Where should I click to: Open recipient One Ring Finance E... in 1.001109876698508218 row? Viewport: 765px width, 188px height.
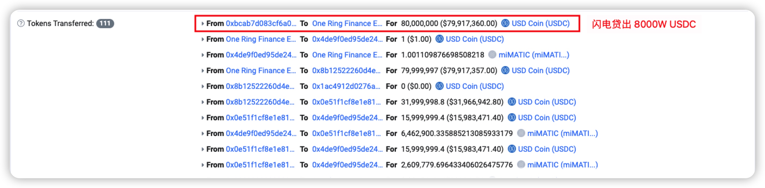coord(347,55)
